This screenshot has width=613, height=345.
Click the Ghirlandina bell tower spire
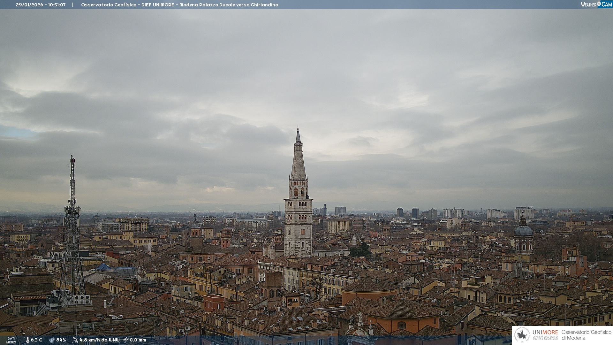[298, 160]
